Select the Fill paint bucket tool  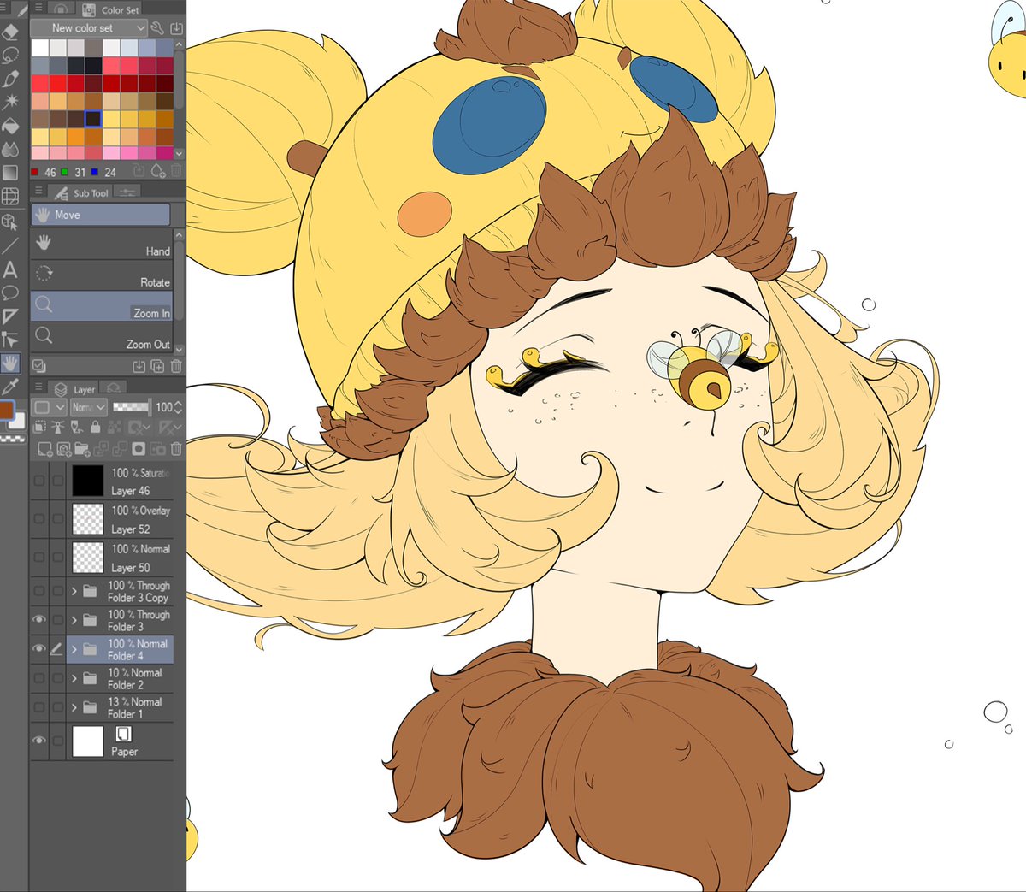point(10,125)
